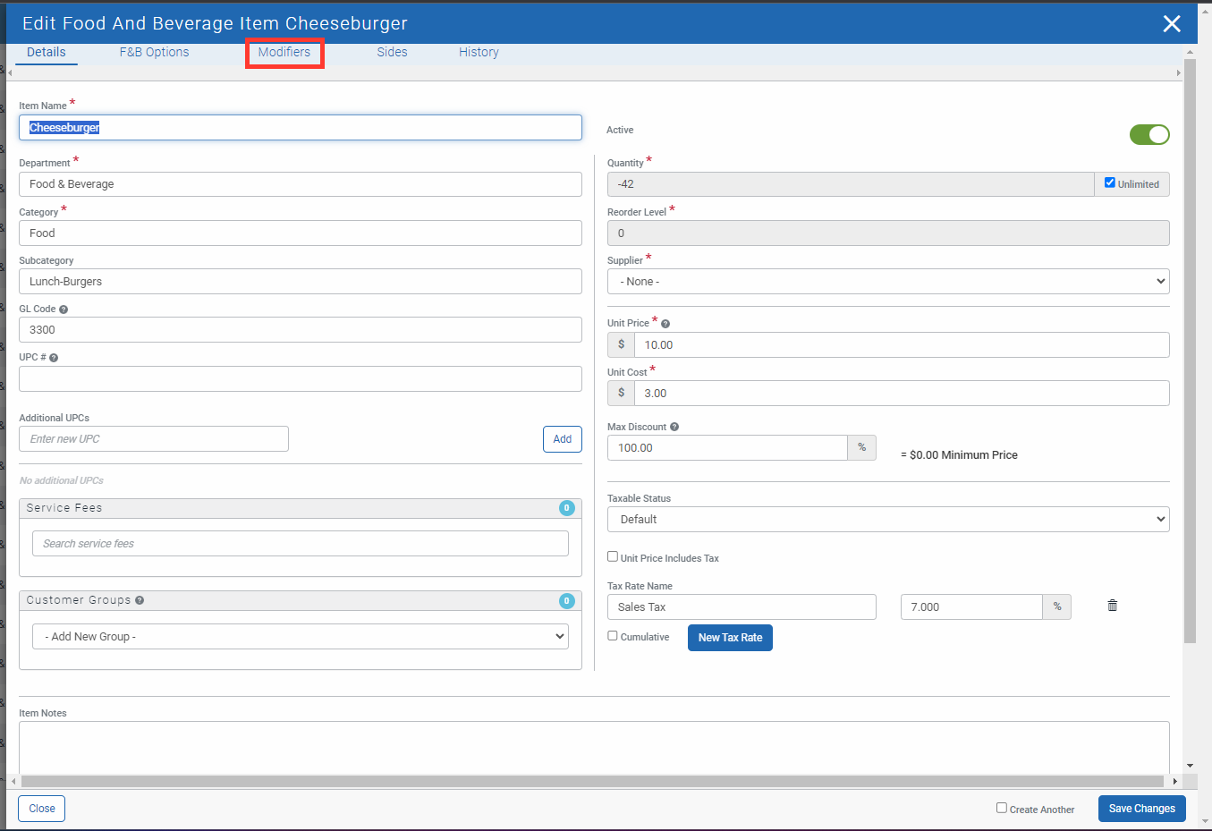The image size is (1212, 831).
Task: Check the Cumulative tax checkbox
Action: 613,636
